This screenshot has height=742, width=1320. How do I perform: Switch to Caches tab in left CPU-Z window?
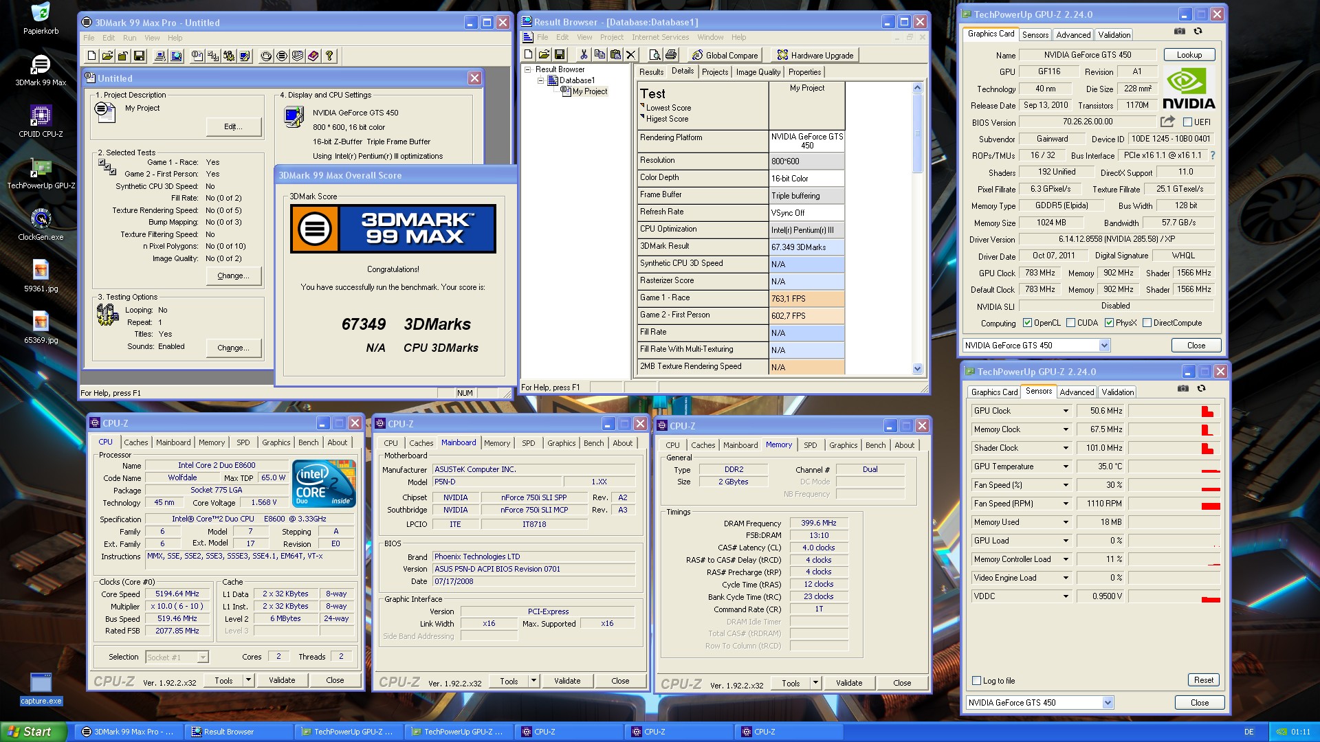click(136, 442)
